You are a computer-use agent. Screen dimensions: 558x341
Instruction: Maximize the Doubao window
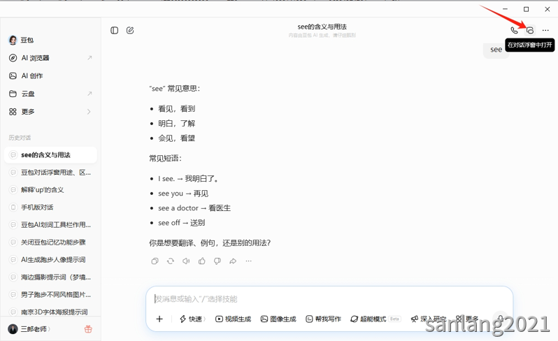tap(527, 9)
